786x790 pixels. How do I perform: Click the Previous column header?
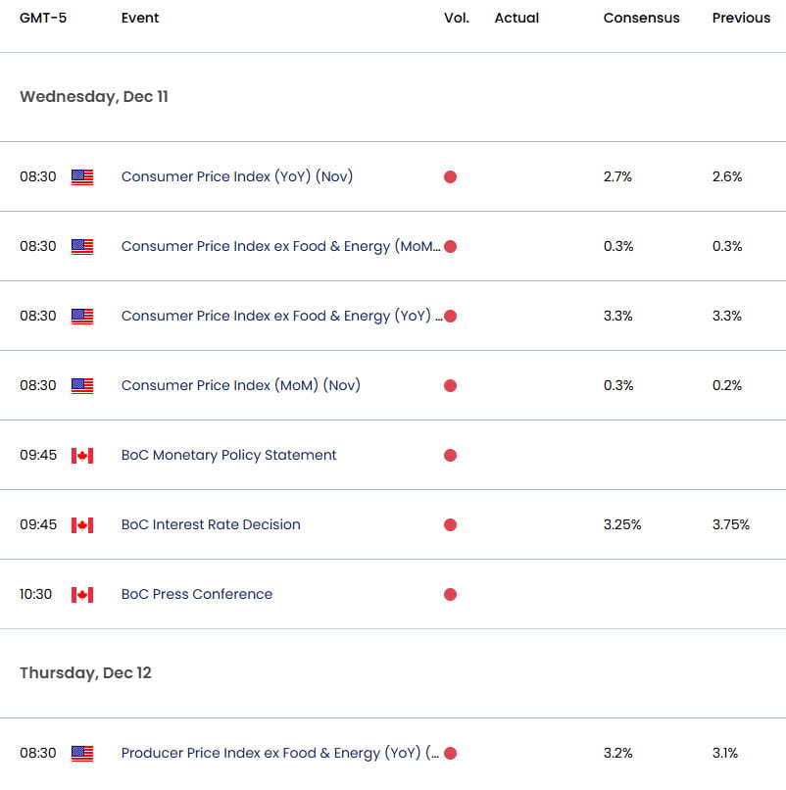pos(741,19)
